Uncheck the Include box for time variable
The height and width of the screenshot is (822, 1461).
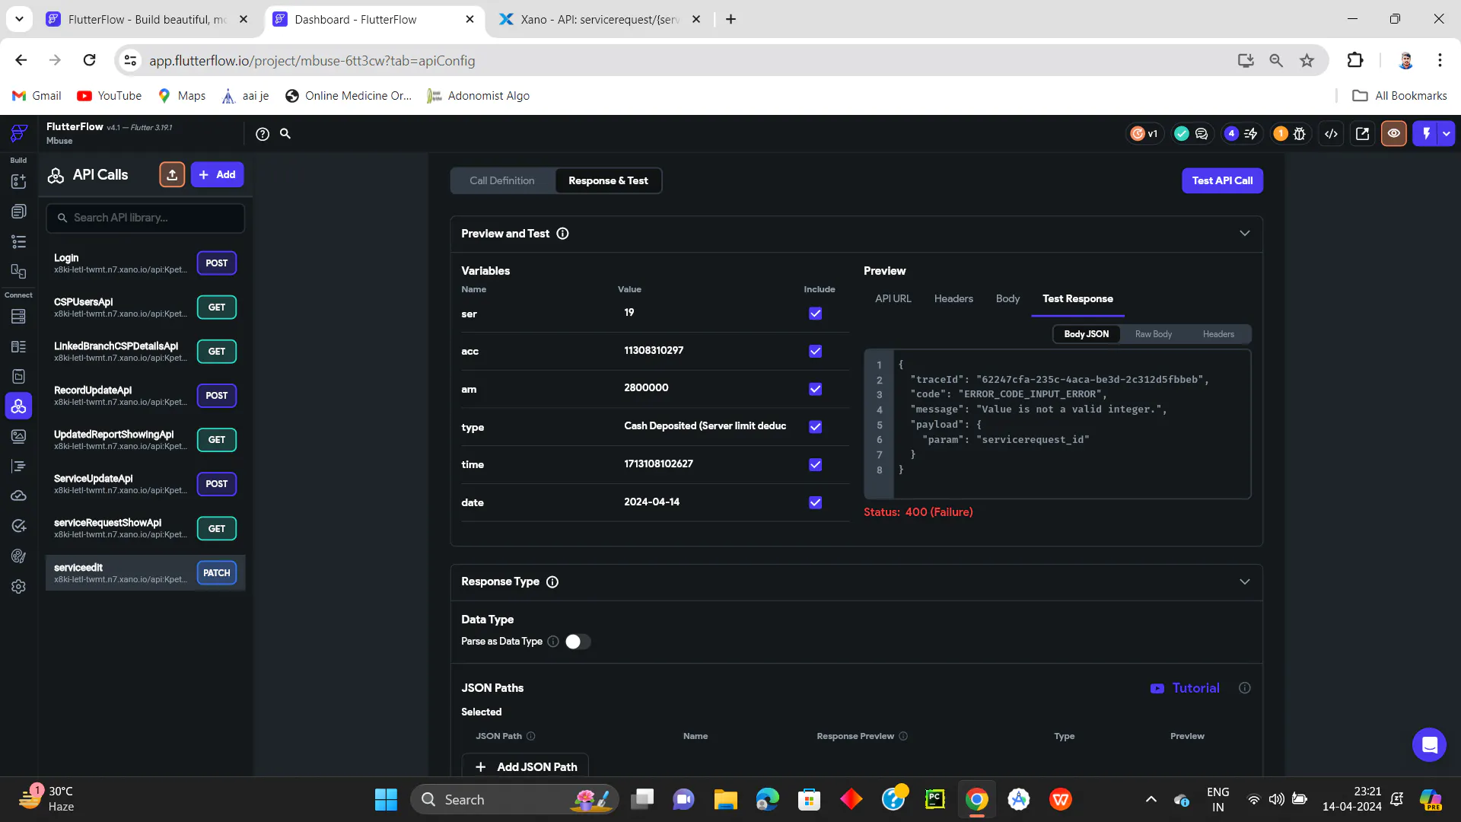point(815,464)
